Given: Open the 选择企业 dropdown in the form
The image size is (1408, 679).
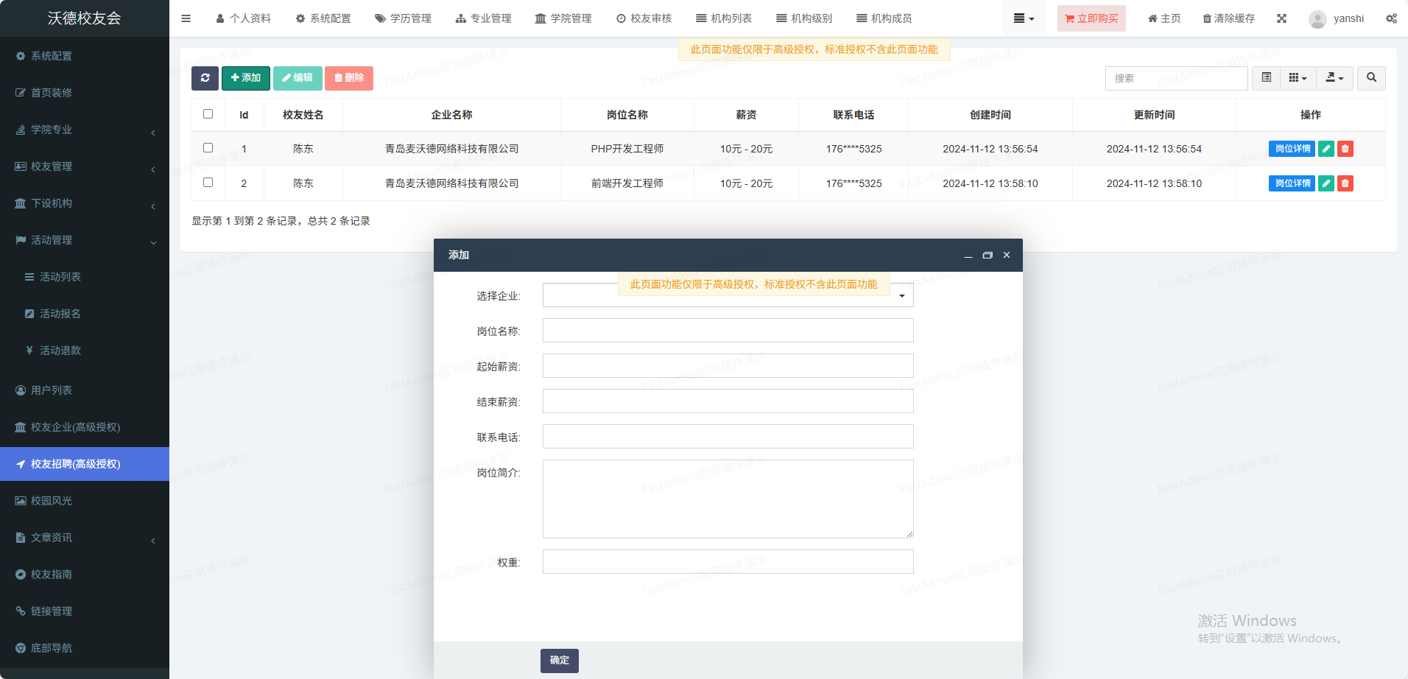Looking at the screenshot, I should point(728,296).
